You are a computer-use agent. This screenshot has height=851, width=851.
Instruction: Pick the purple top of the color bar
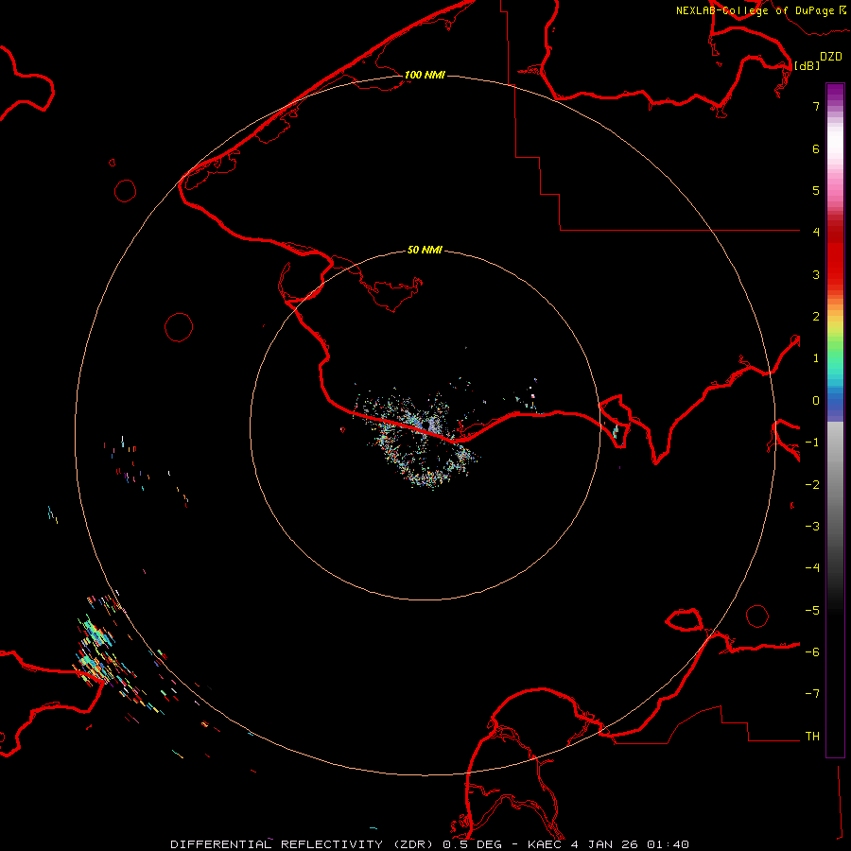click(835, 90)
